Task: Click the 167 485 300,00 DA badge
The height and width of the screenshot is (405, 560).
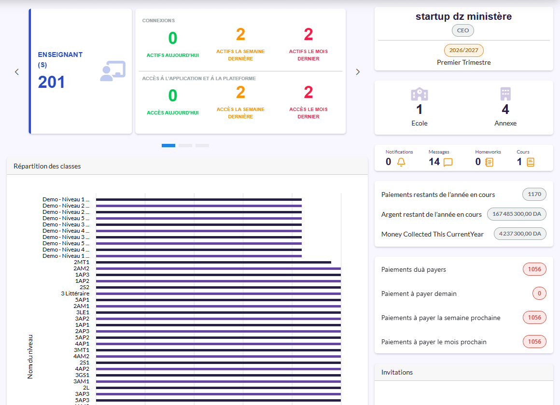Action: 517,214
